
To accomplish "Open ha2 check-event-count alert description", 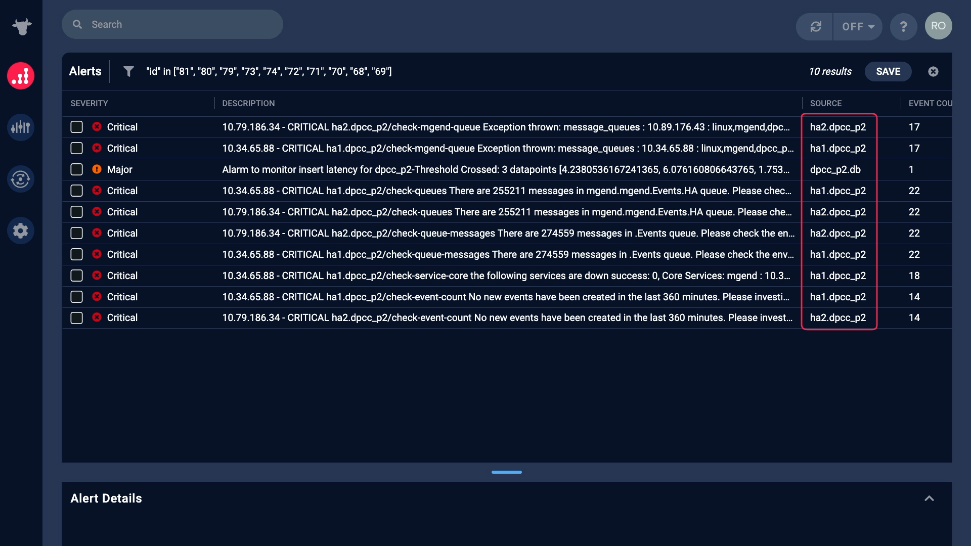I will 507,318.
